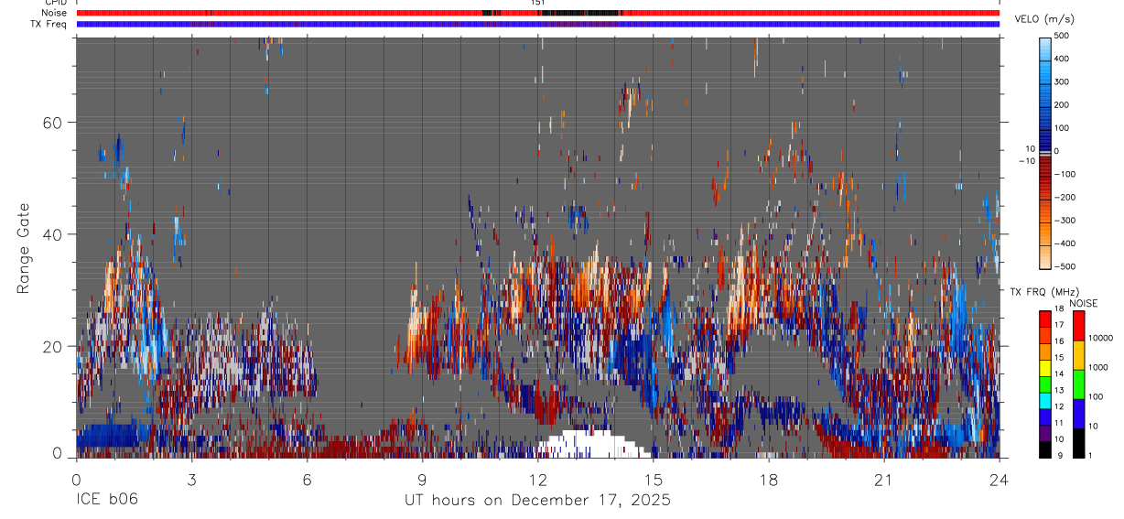Click the 200 tick on velocity scale
The width and height of the screenshot is (1124, 519).
[1063, 104]
